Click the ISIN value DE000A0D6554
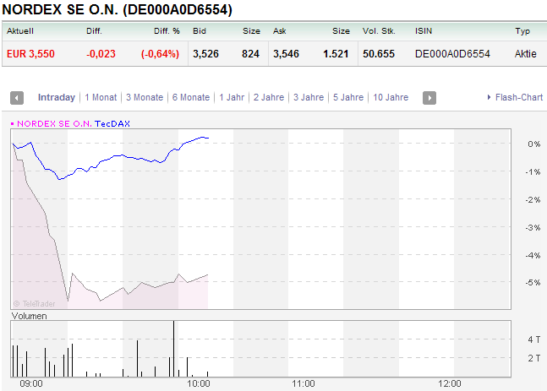The height and width of the screenshot is (391, 547). click(452, 54)
